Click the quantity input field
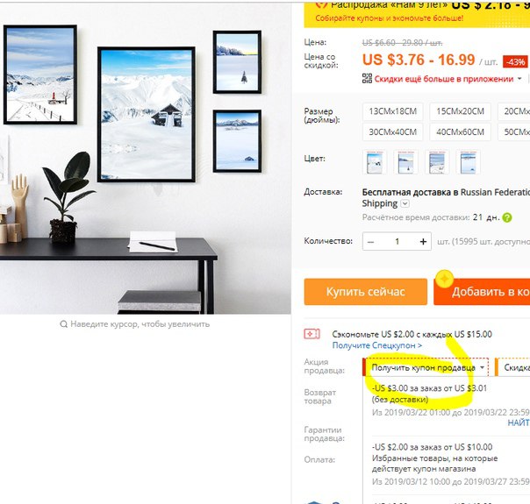Viewport: 530px width, 504px height. coord(397,241)
